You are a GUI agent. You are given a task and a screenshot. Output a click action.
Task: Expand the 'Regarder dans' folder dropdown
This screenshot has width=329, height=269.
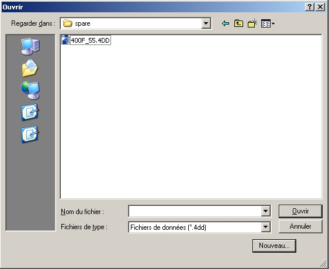tap(206, 23)
